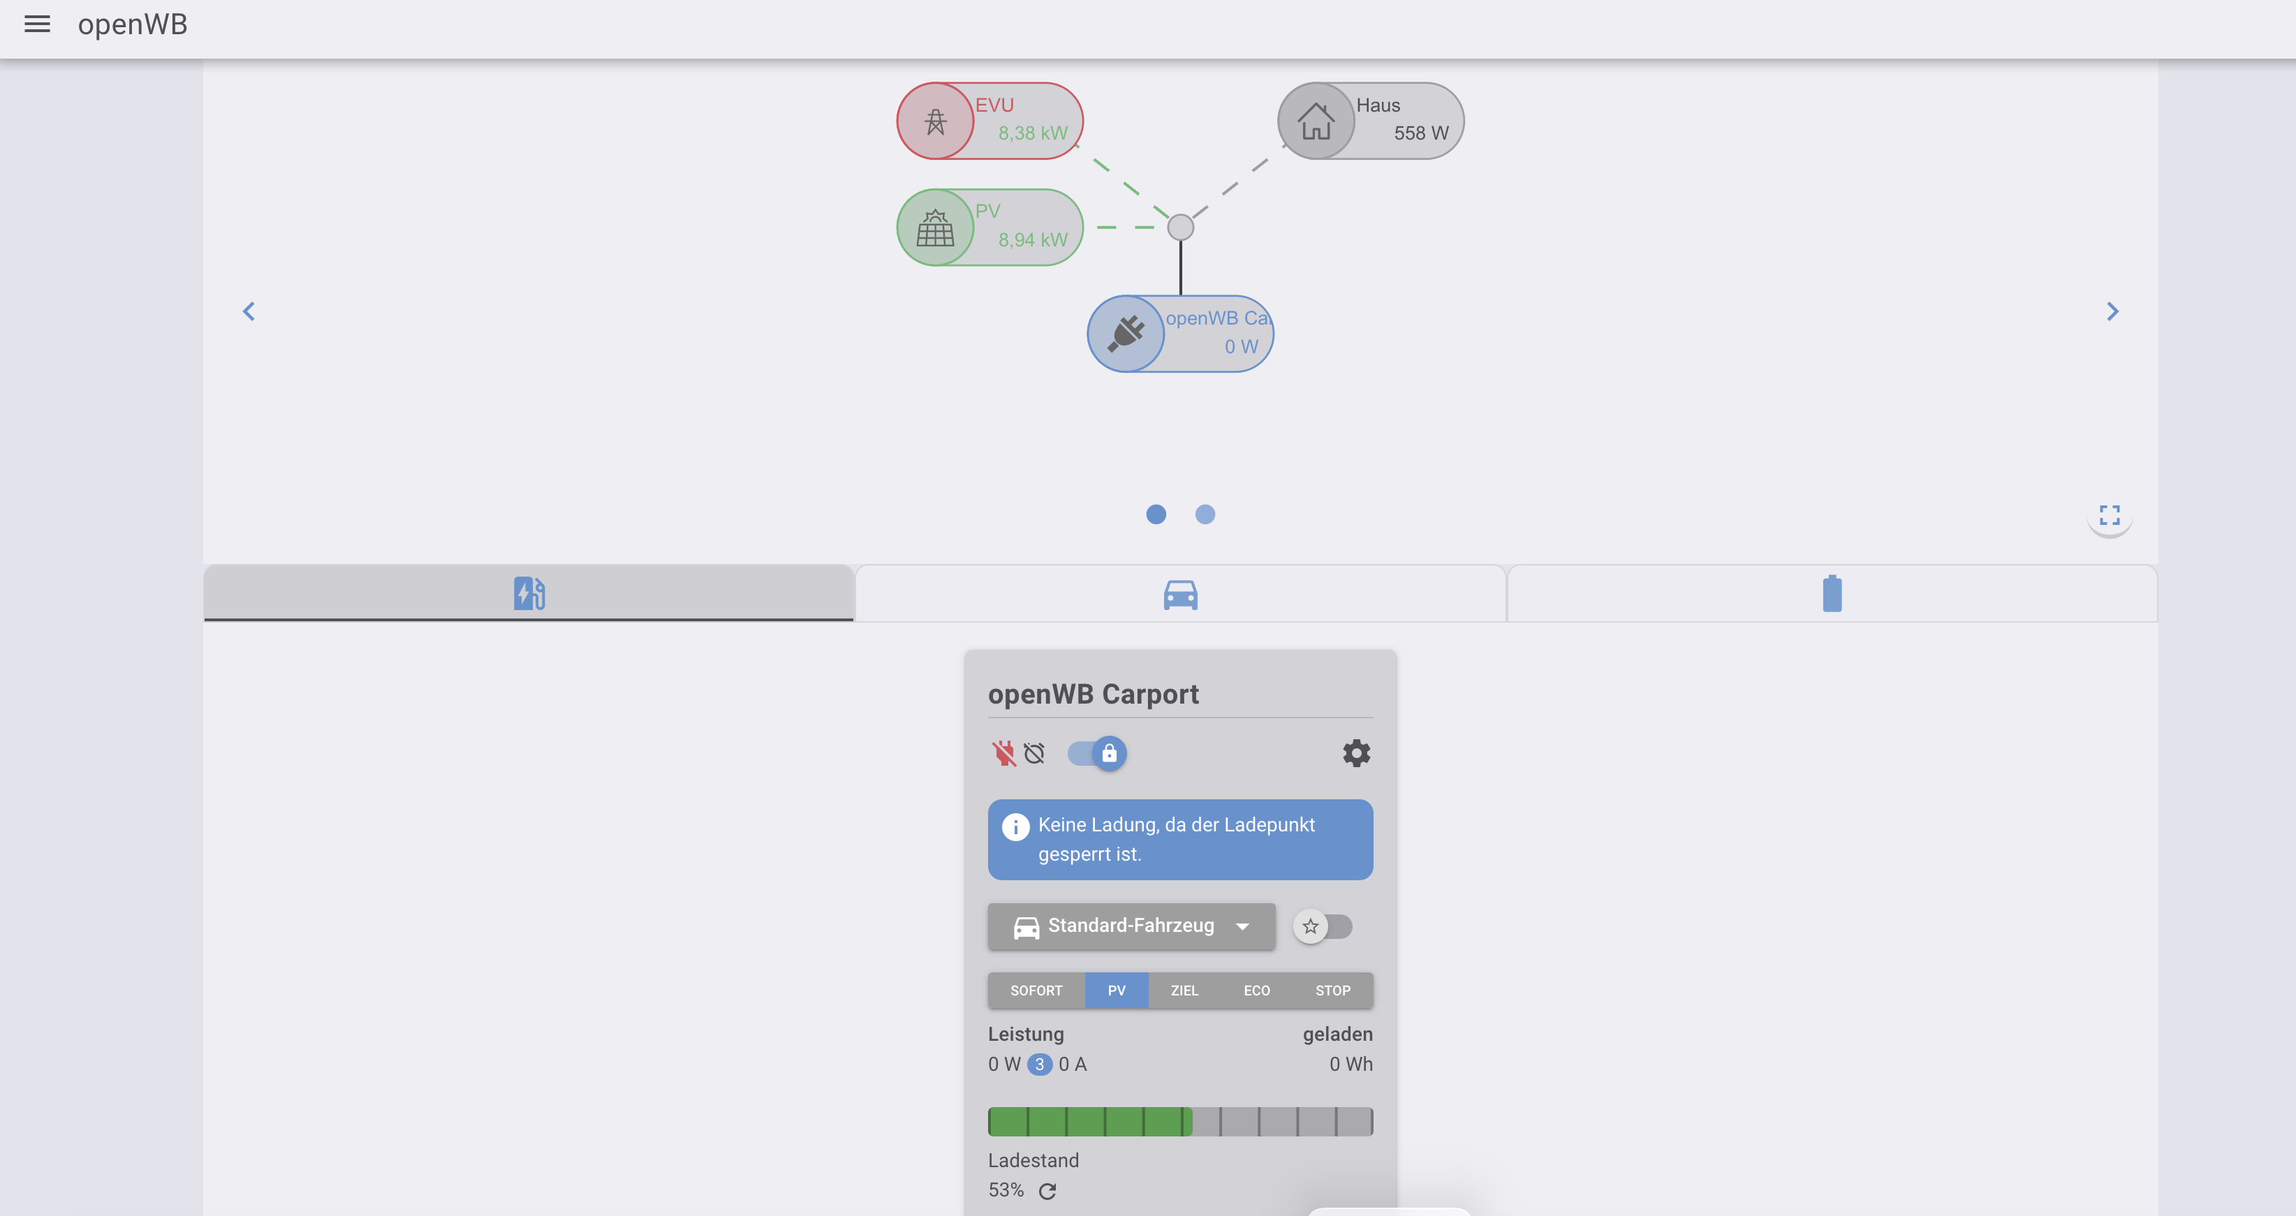Image resolution: width=2296 pixels, height=1216 pixels.
Task: Switch to the vehicles car tab
Action: tap(1180, 594)
